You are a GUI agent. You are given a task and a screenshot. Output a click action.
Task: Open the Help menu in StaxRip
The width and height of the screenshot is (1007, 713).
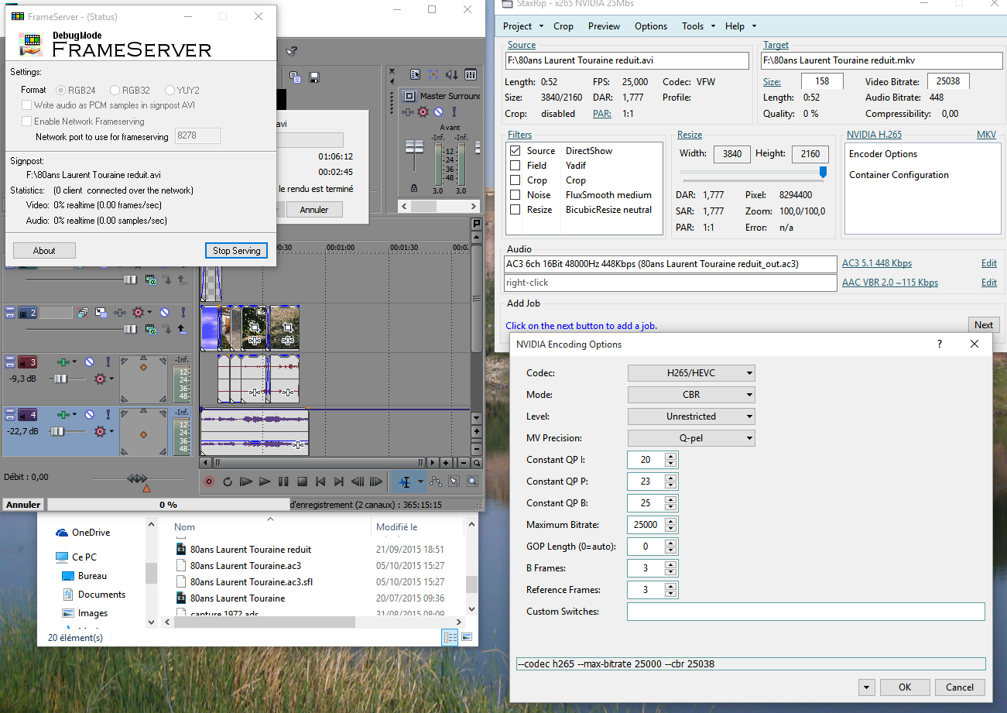(x=739, y=26)
